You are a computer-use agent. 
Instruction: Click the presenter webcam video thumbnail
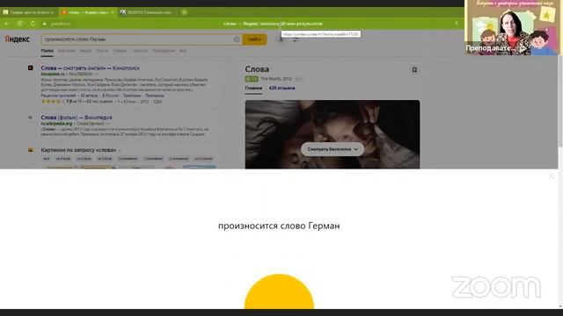(x=512, y=27)
